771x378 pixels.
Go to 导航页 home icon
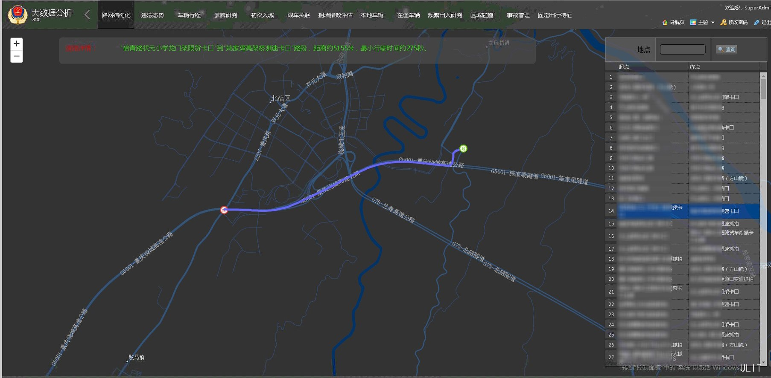673,22
